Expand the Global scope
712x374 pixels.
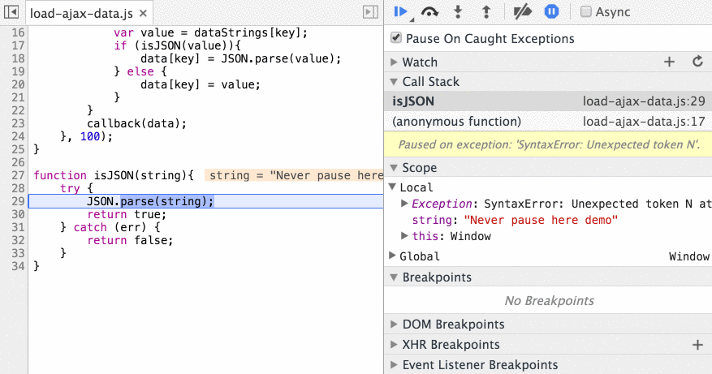pyautogui.click(x=393, y=256)
